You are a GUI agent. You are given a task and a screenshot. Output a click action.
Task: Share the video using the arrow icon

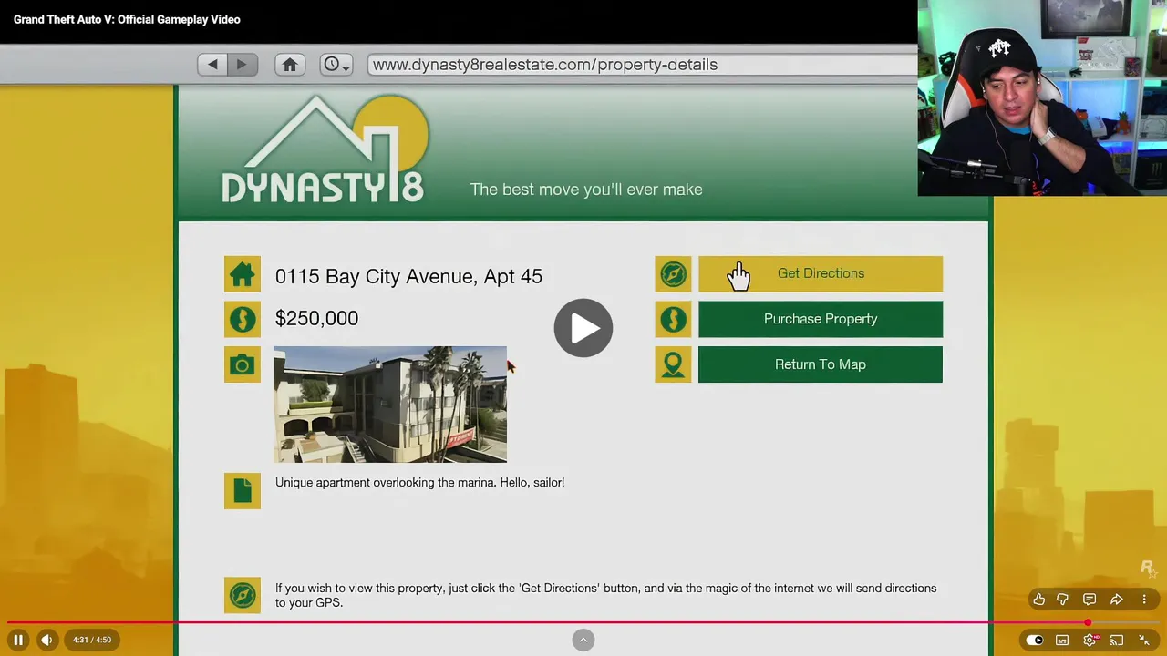tap(1117, 600)
